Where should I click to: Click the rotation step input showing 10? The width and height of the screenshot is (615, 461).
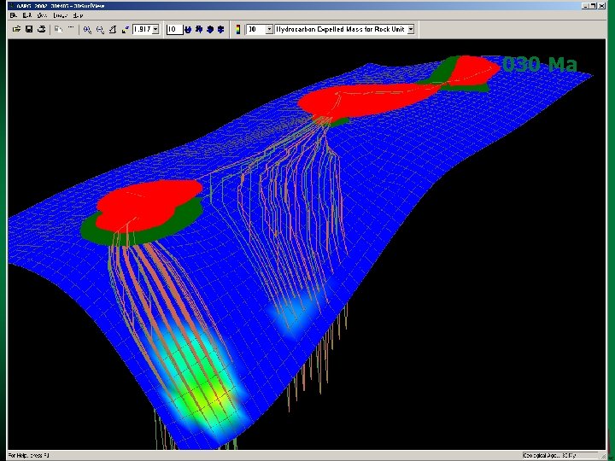click(x=174, y=29)
